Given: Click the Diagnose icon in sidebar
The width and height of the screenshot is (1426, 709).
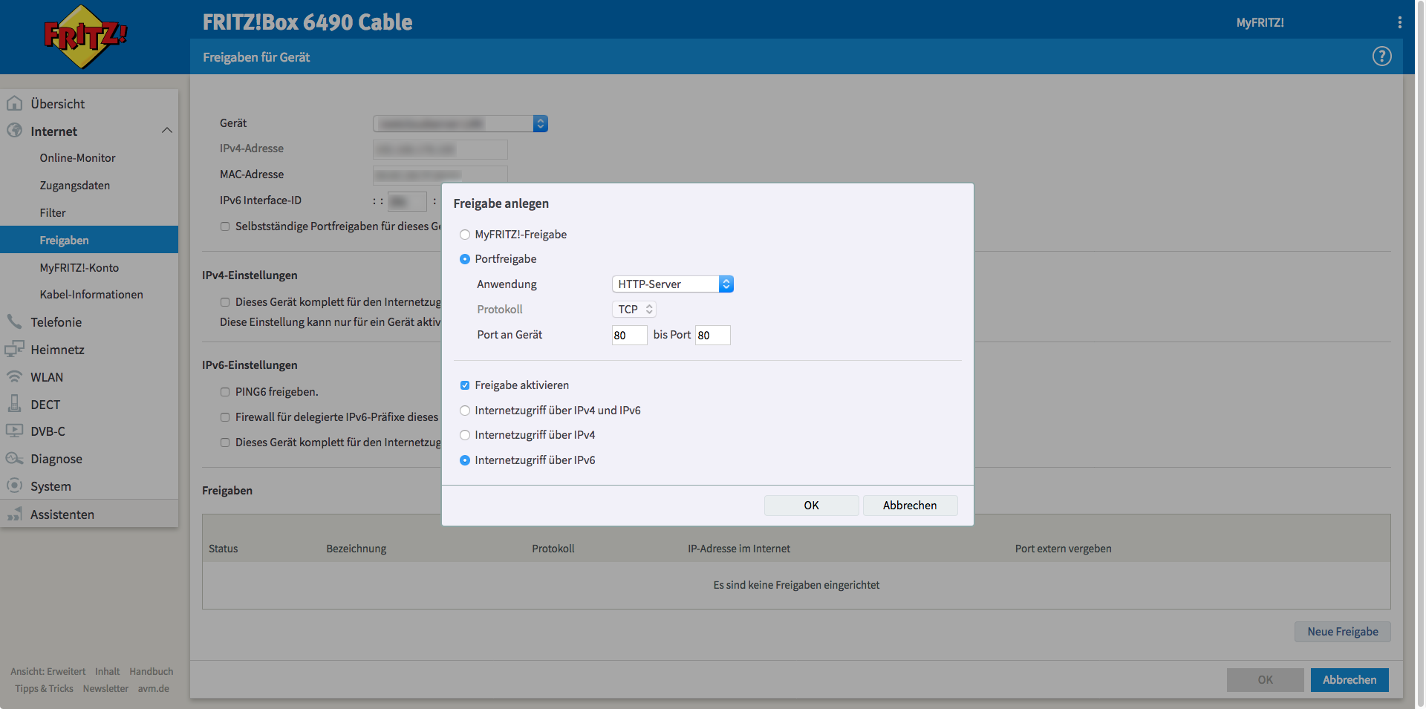Looking at the screenshot, I should point(14,459).
